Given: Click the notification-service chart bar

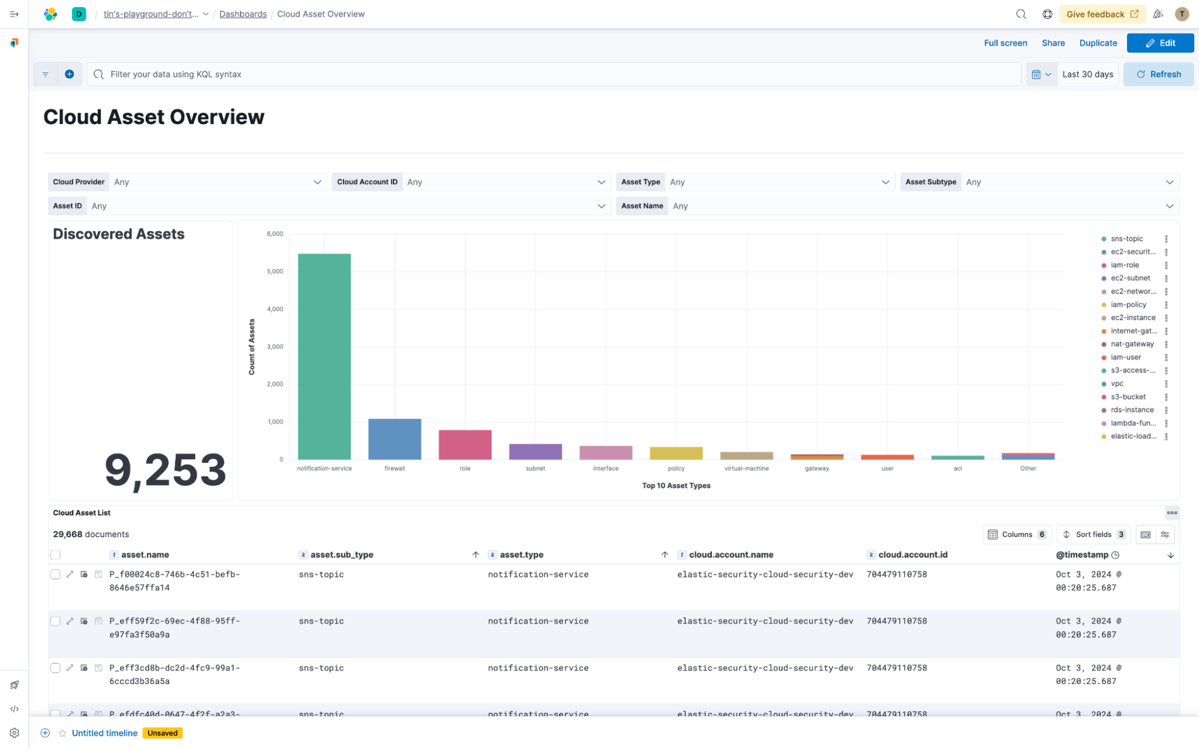Looking at the screenshot, I should (324, 357).
